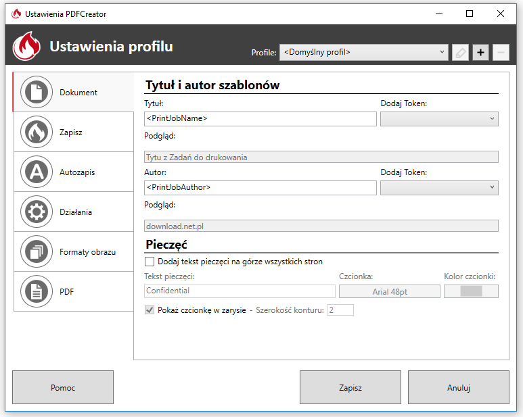Click the Formaty obrazu stacked pages icon
Screen dimensions: 523x417
pos(37,252)
